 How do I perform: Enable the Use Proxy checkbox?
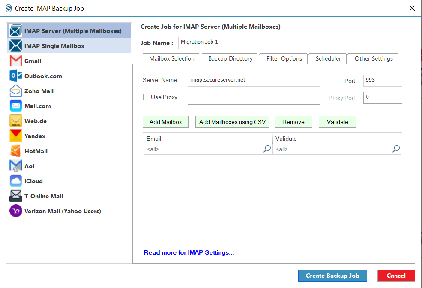click(x=146, y=97)
